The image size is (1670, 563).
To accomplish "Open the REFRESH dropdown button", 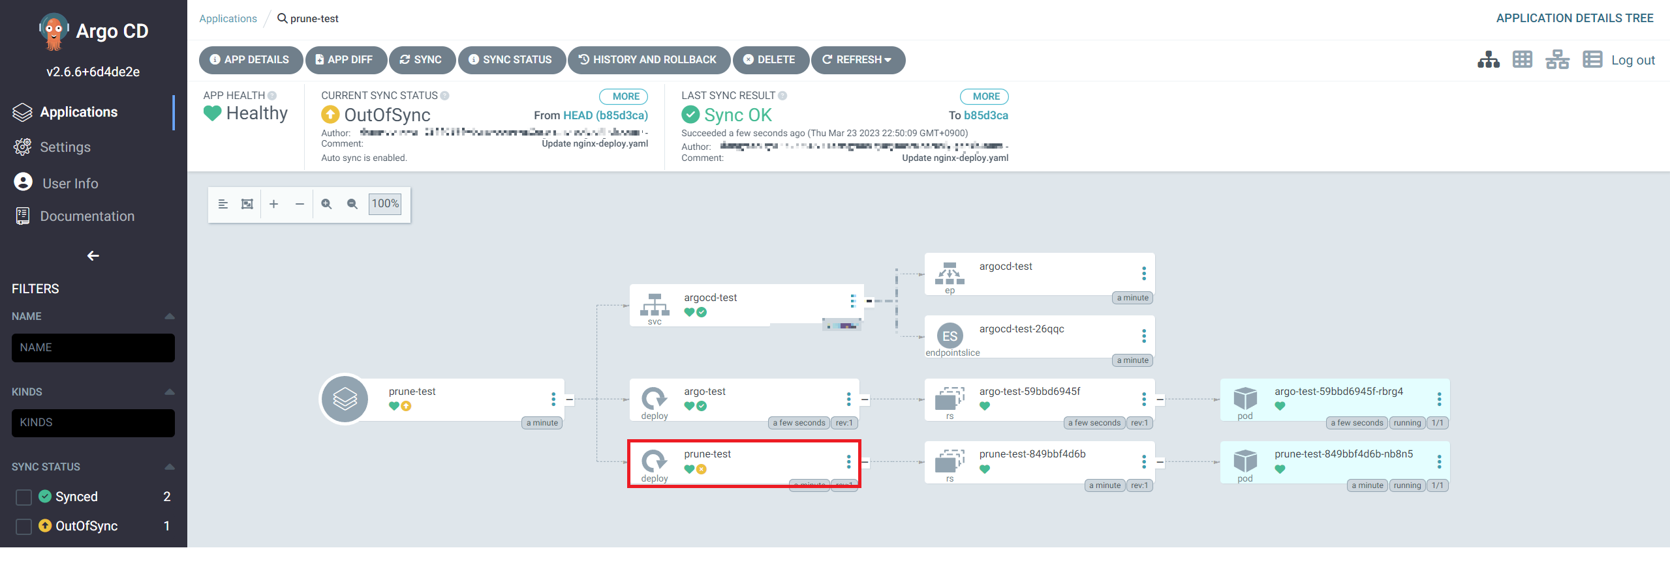I will coord(858,60).
